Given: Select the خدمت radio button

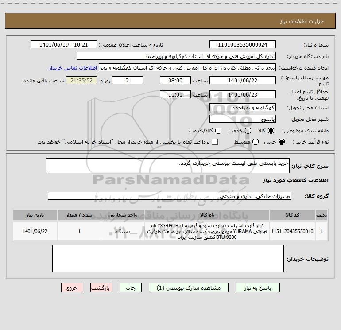Looking at the screenshot, I should tap(248, 131).
